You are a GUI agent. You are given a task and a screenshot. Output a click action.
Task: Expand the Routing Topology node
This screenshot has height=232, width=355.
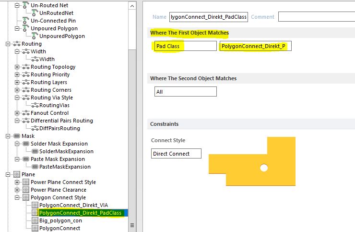(17, 67)
